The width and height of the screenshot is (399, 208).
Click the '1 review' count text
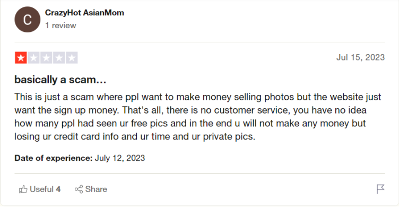coord(60,25)
